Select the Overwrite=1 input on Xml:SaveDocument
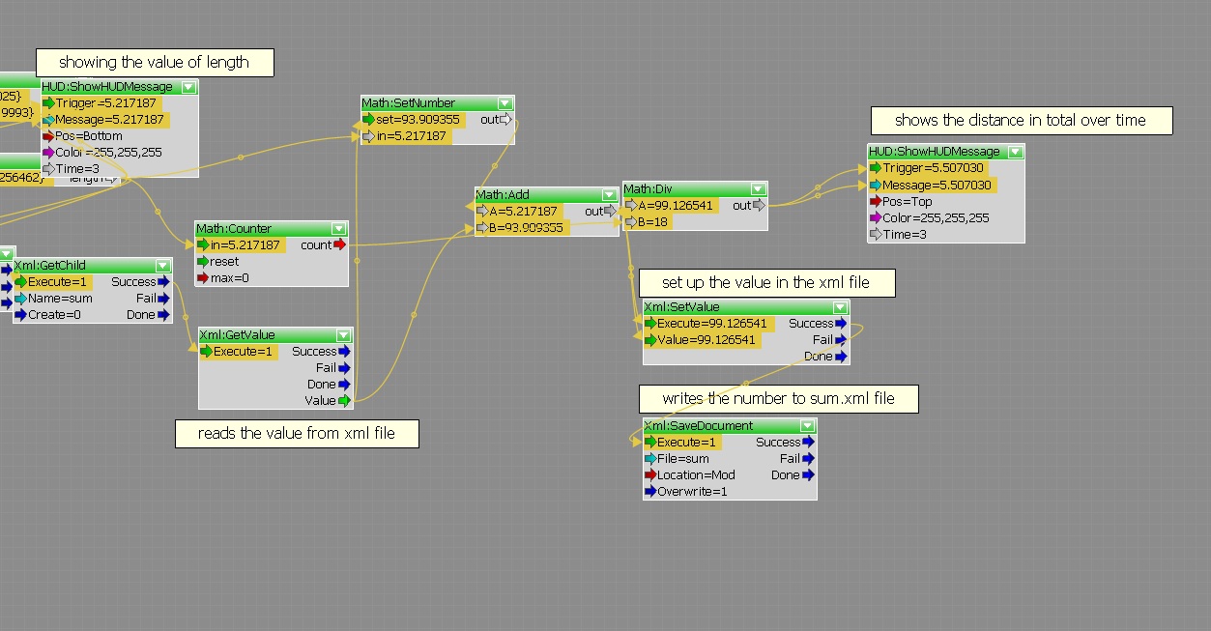This screenshot has height=631, width=1211. pos(686,492)
